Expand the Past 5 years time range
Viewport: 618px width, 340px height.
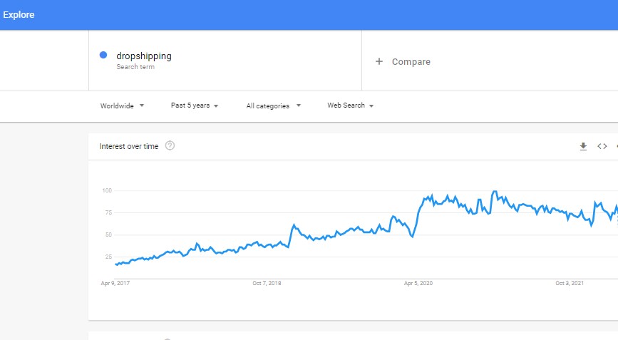click(x=195, y=105)
